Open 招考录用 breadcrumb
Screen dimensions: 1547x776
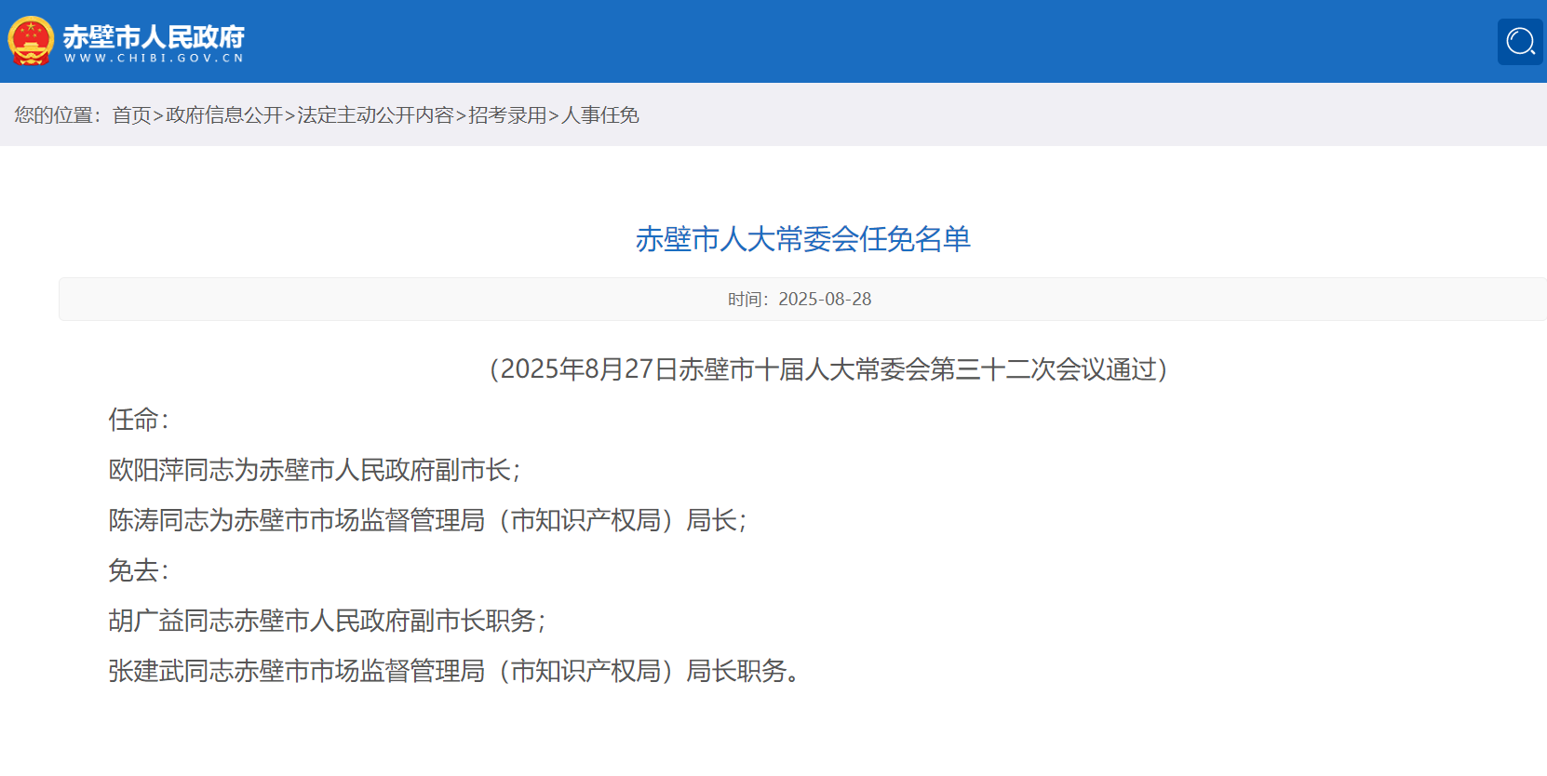[x=507, y=114]
